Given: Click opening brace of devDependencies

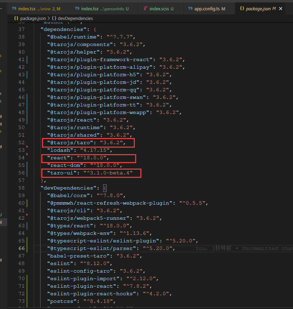Looking at the screenshot, I should 105,188.
